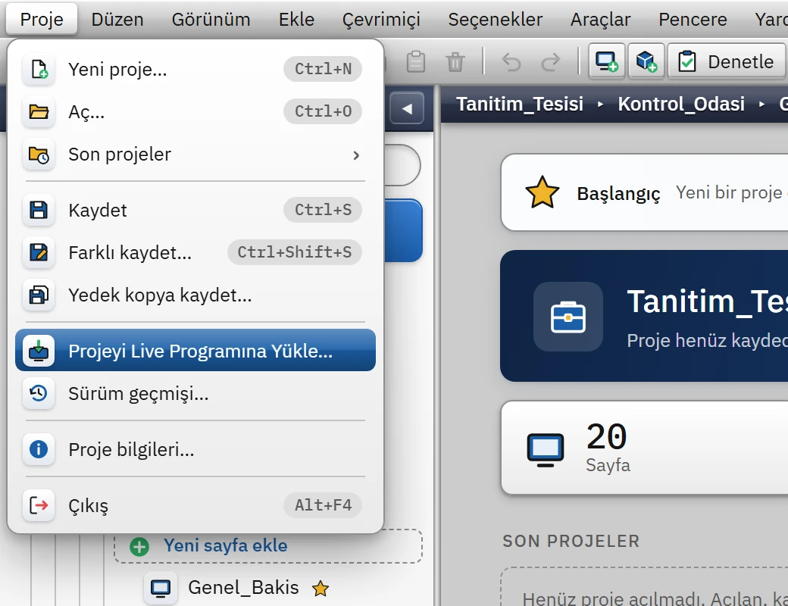Click the project info icon

pyautogui.click(x=39, y=449)
